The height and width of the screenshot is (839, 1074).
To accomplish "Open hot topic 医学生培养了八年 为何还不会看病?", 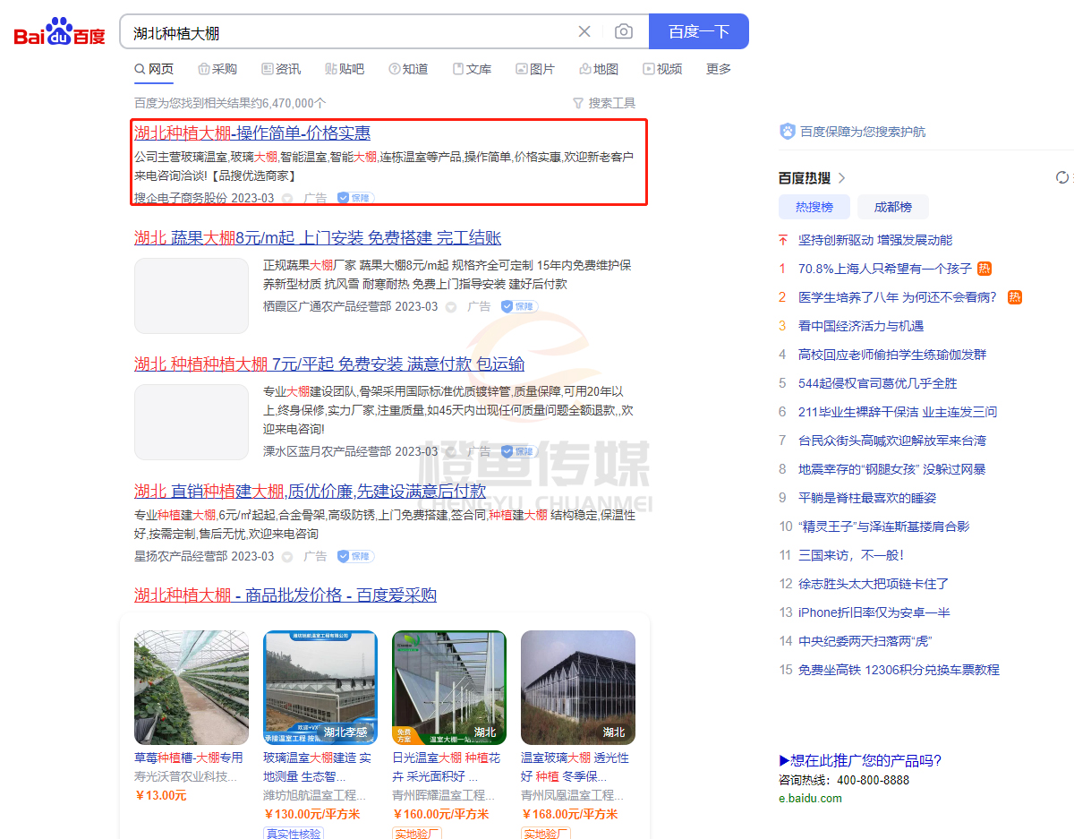I will point(898,297).
